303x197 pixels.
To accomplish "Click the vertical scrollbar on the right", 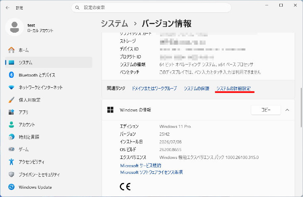I will click(301, 108).
